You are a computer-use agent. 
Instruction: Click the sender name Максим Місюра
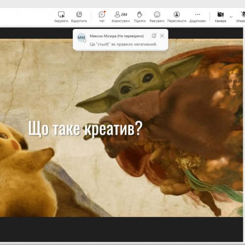pos(103,36)
